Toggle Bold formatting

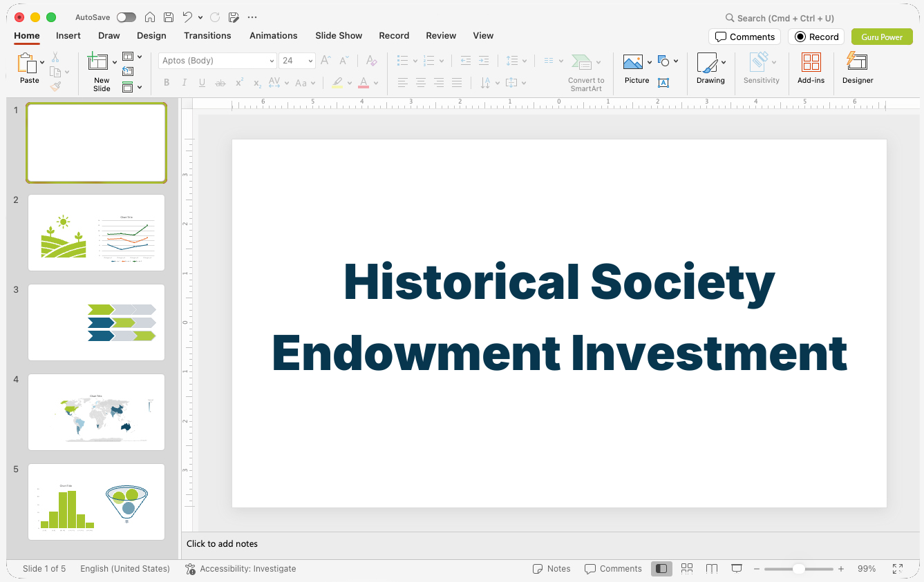[167, 83]
